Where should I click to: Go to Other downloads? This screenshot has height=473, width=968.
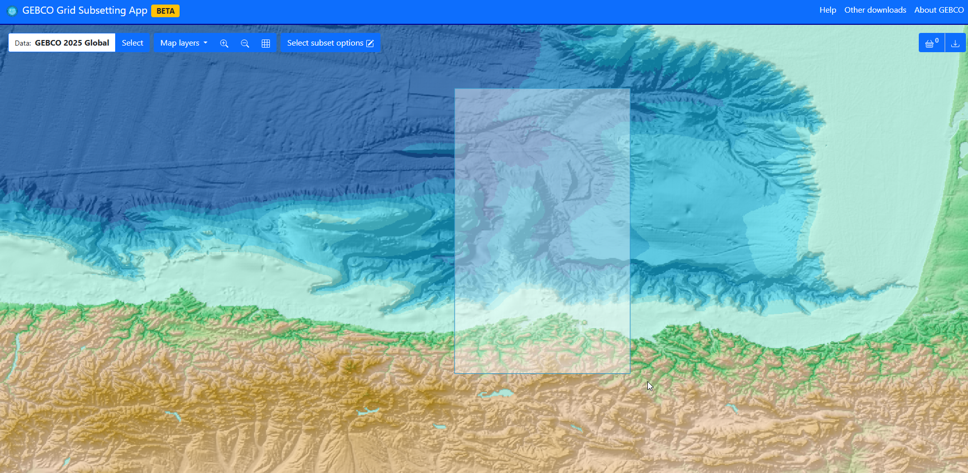point(875,10)
